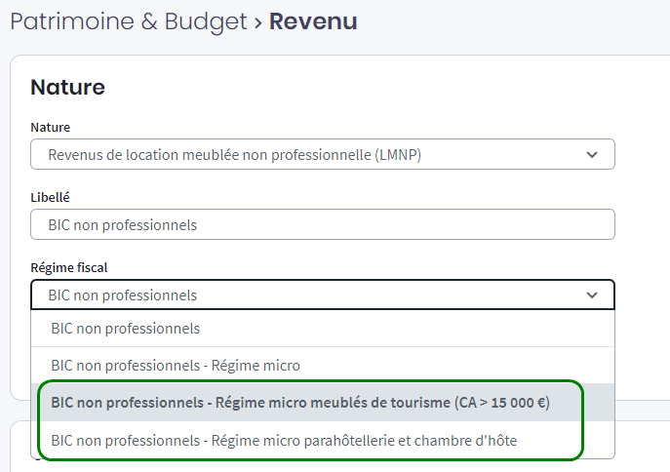Open the Nature select showing LMNP
670x472 pixels.
(x=322, y=154)
